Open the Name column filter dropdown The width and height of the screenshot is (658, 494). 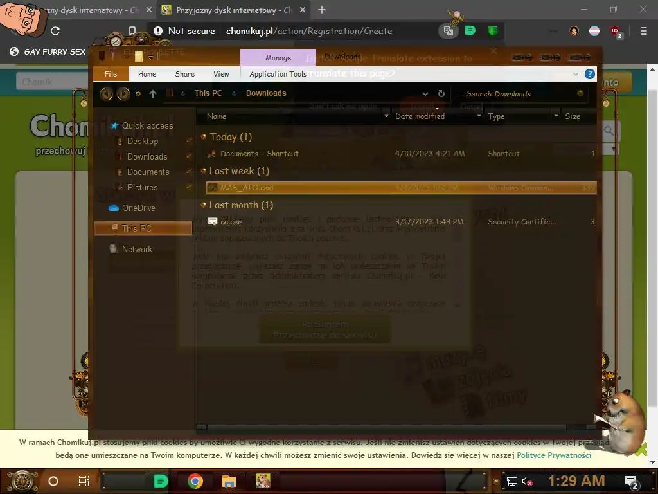point(386,116)
